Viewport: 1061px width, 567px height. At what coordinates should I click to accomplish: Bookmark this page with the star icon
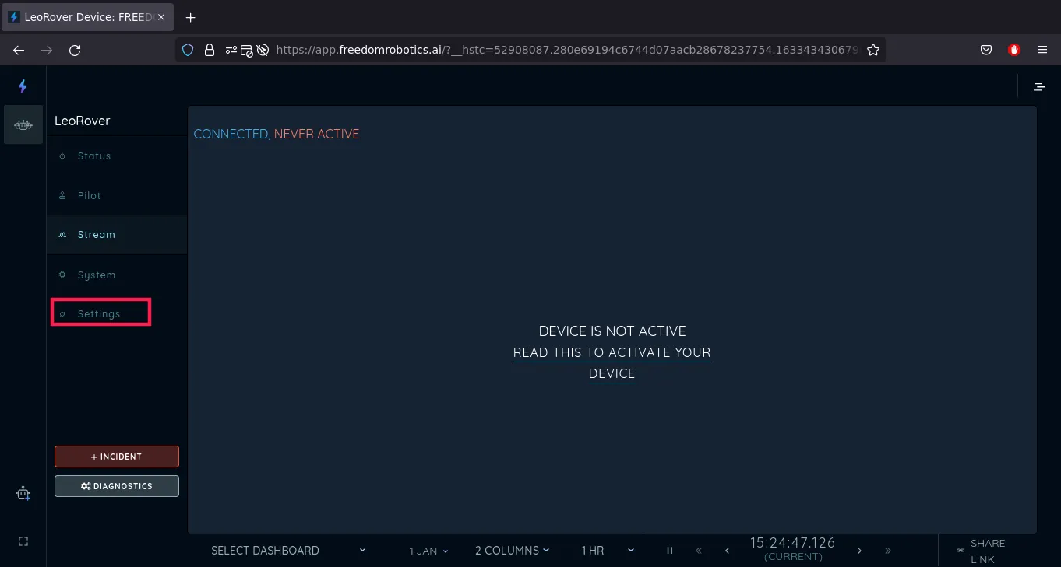[873, 50]
